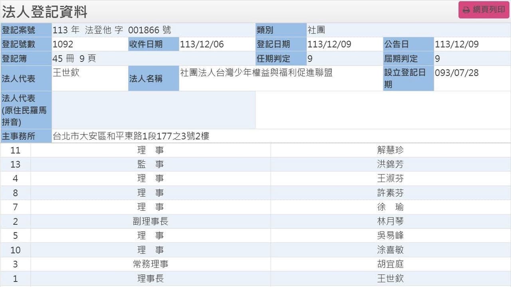Select the 公告日 date value
This screenshot has height=287, width=511.
tap(457, 44)
